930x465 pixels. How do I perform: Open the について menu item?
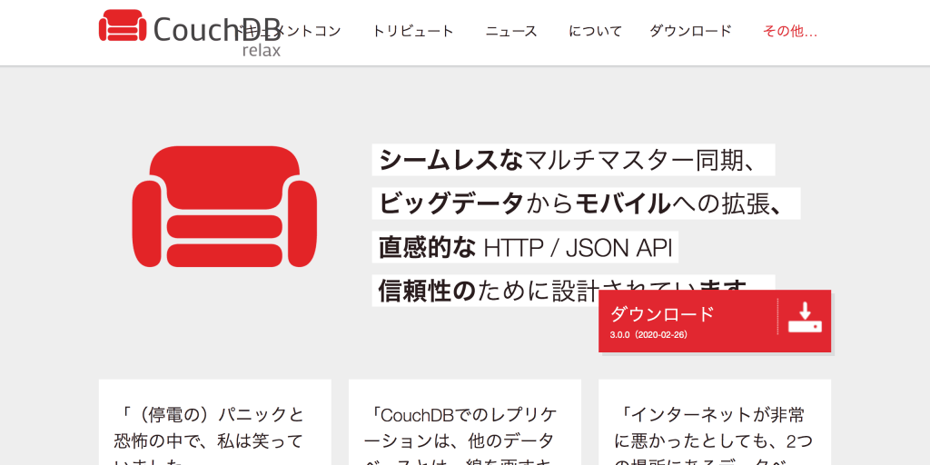pos(595,31)
